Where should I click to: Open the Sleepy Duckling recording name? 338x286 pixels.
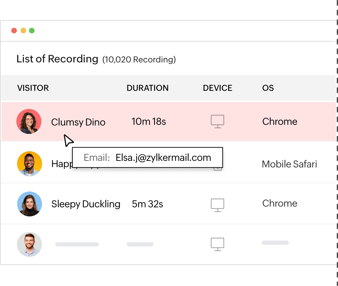(x=86, y=204)
